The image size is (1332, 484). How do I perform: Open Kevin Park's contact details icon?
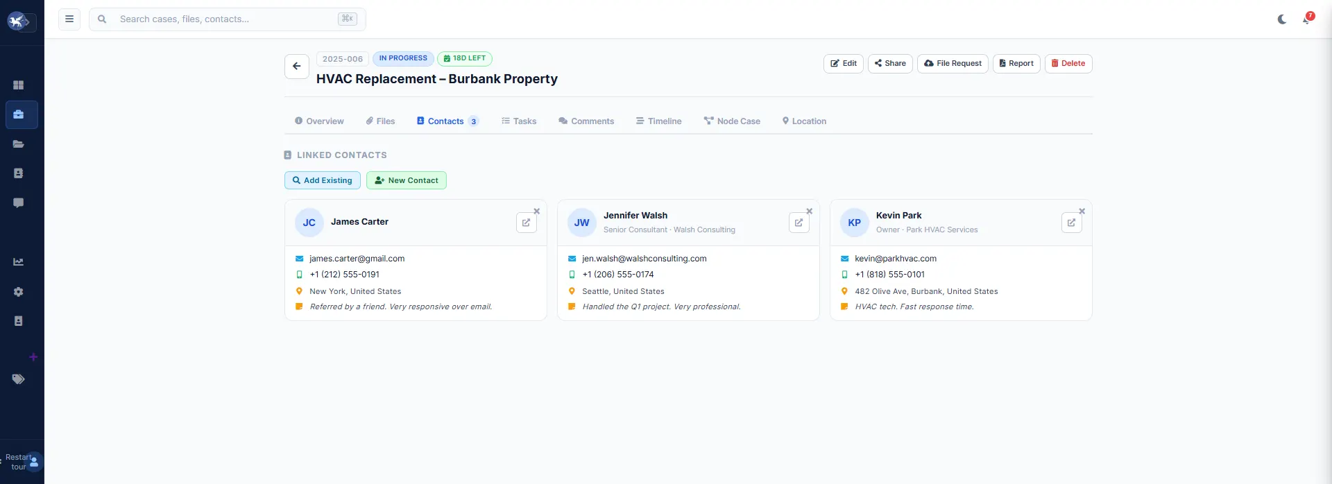tap(1072, 223)
